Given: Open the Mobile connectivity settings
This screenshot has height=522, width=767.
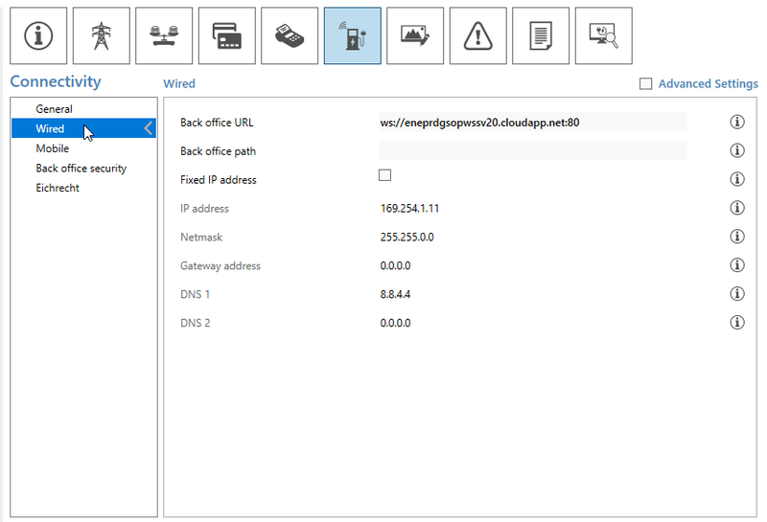Looking at the screenshot, I should coord(83,148).
